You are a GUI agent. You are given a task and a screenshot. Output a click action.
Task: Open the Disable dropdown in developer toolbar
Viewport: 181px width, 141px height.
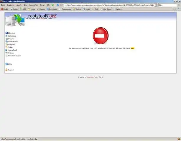point(5,9)
